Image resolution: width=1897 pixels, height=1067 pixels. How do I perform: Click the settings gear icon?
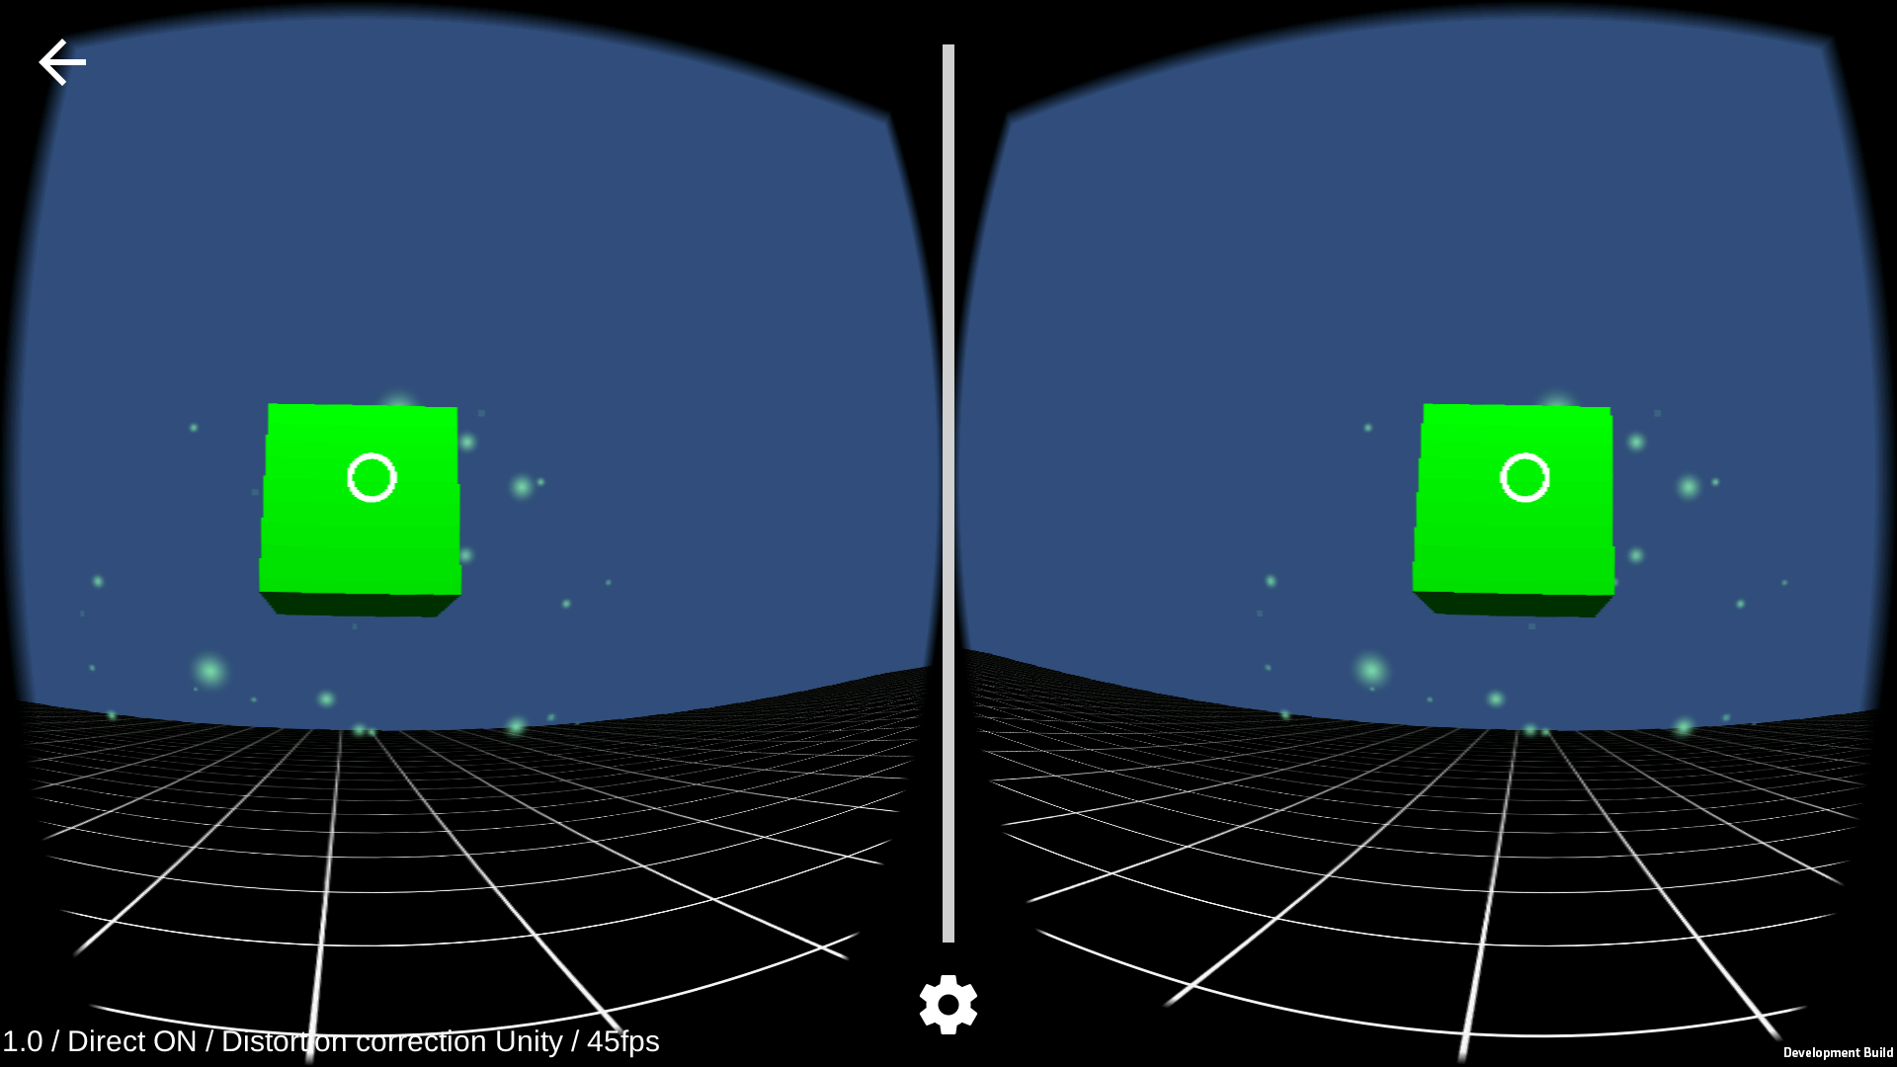pos(948,1005)
